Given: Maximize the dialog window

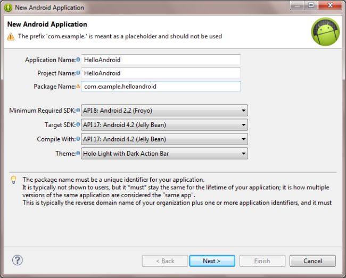Looking at the screenshot, I should 311,5.
